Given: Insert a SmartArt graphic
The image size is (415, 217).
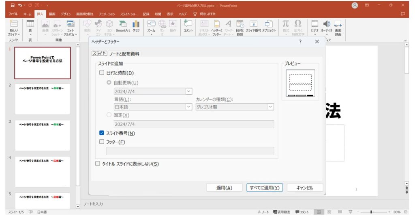Looking at the screenshot, I should click(123, 24).
